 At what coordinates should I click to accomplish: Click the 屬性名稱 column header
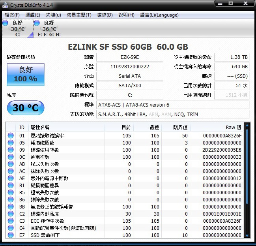point(67,127)
